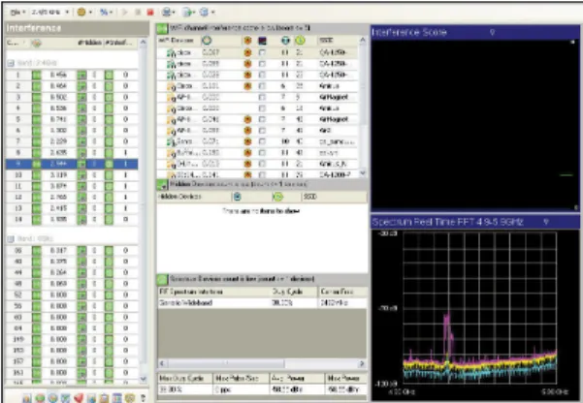Viewport: 583px width, 403px height.
Task: Check the box in the second WiFi device row
Action: 262,64
